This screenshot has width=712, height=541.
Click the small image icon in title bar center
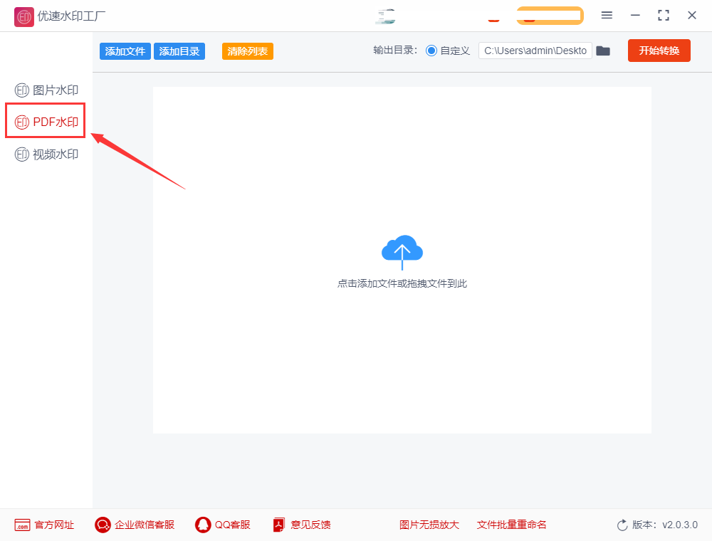(385, 16)
